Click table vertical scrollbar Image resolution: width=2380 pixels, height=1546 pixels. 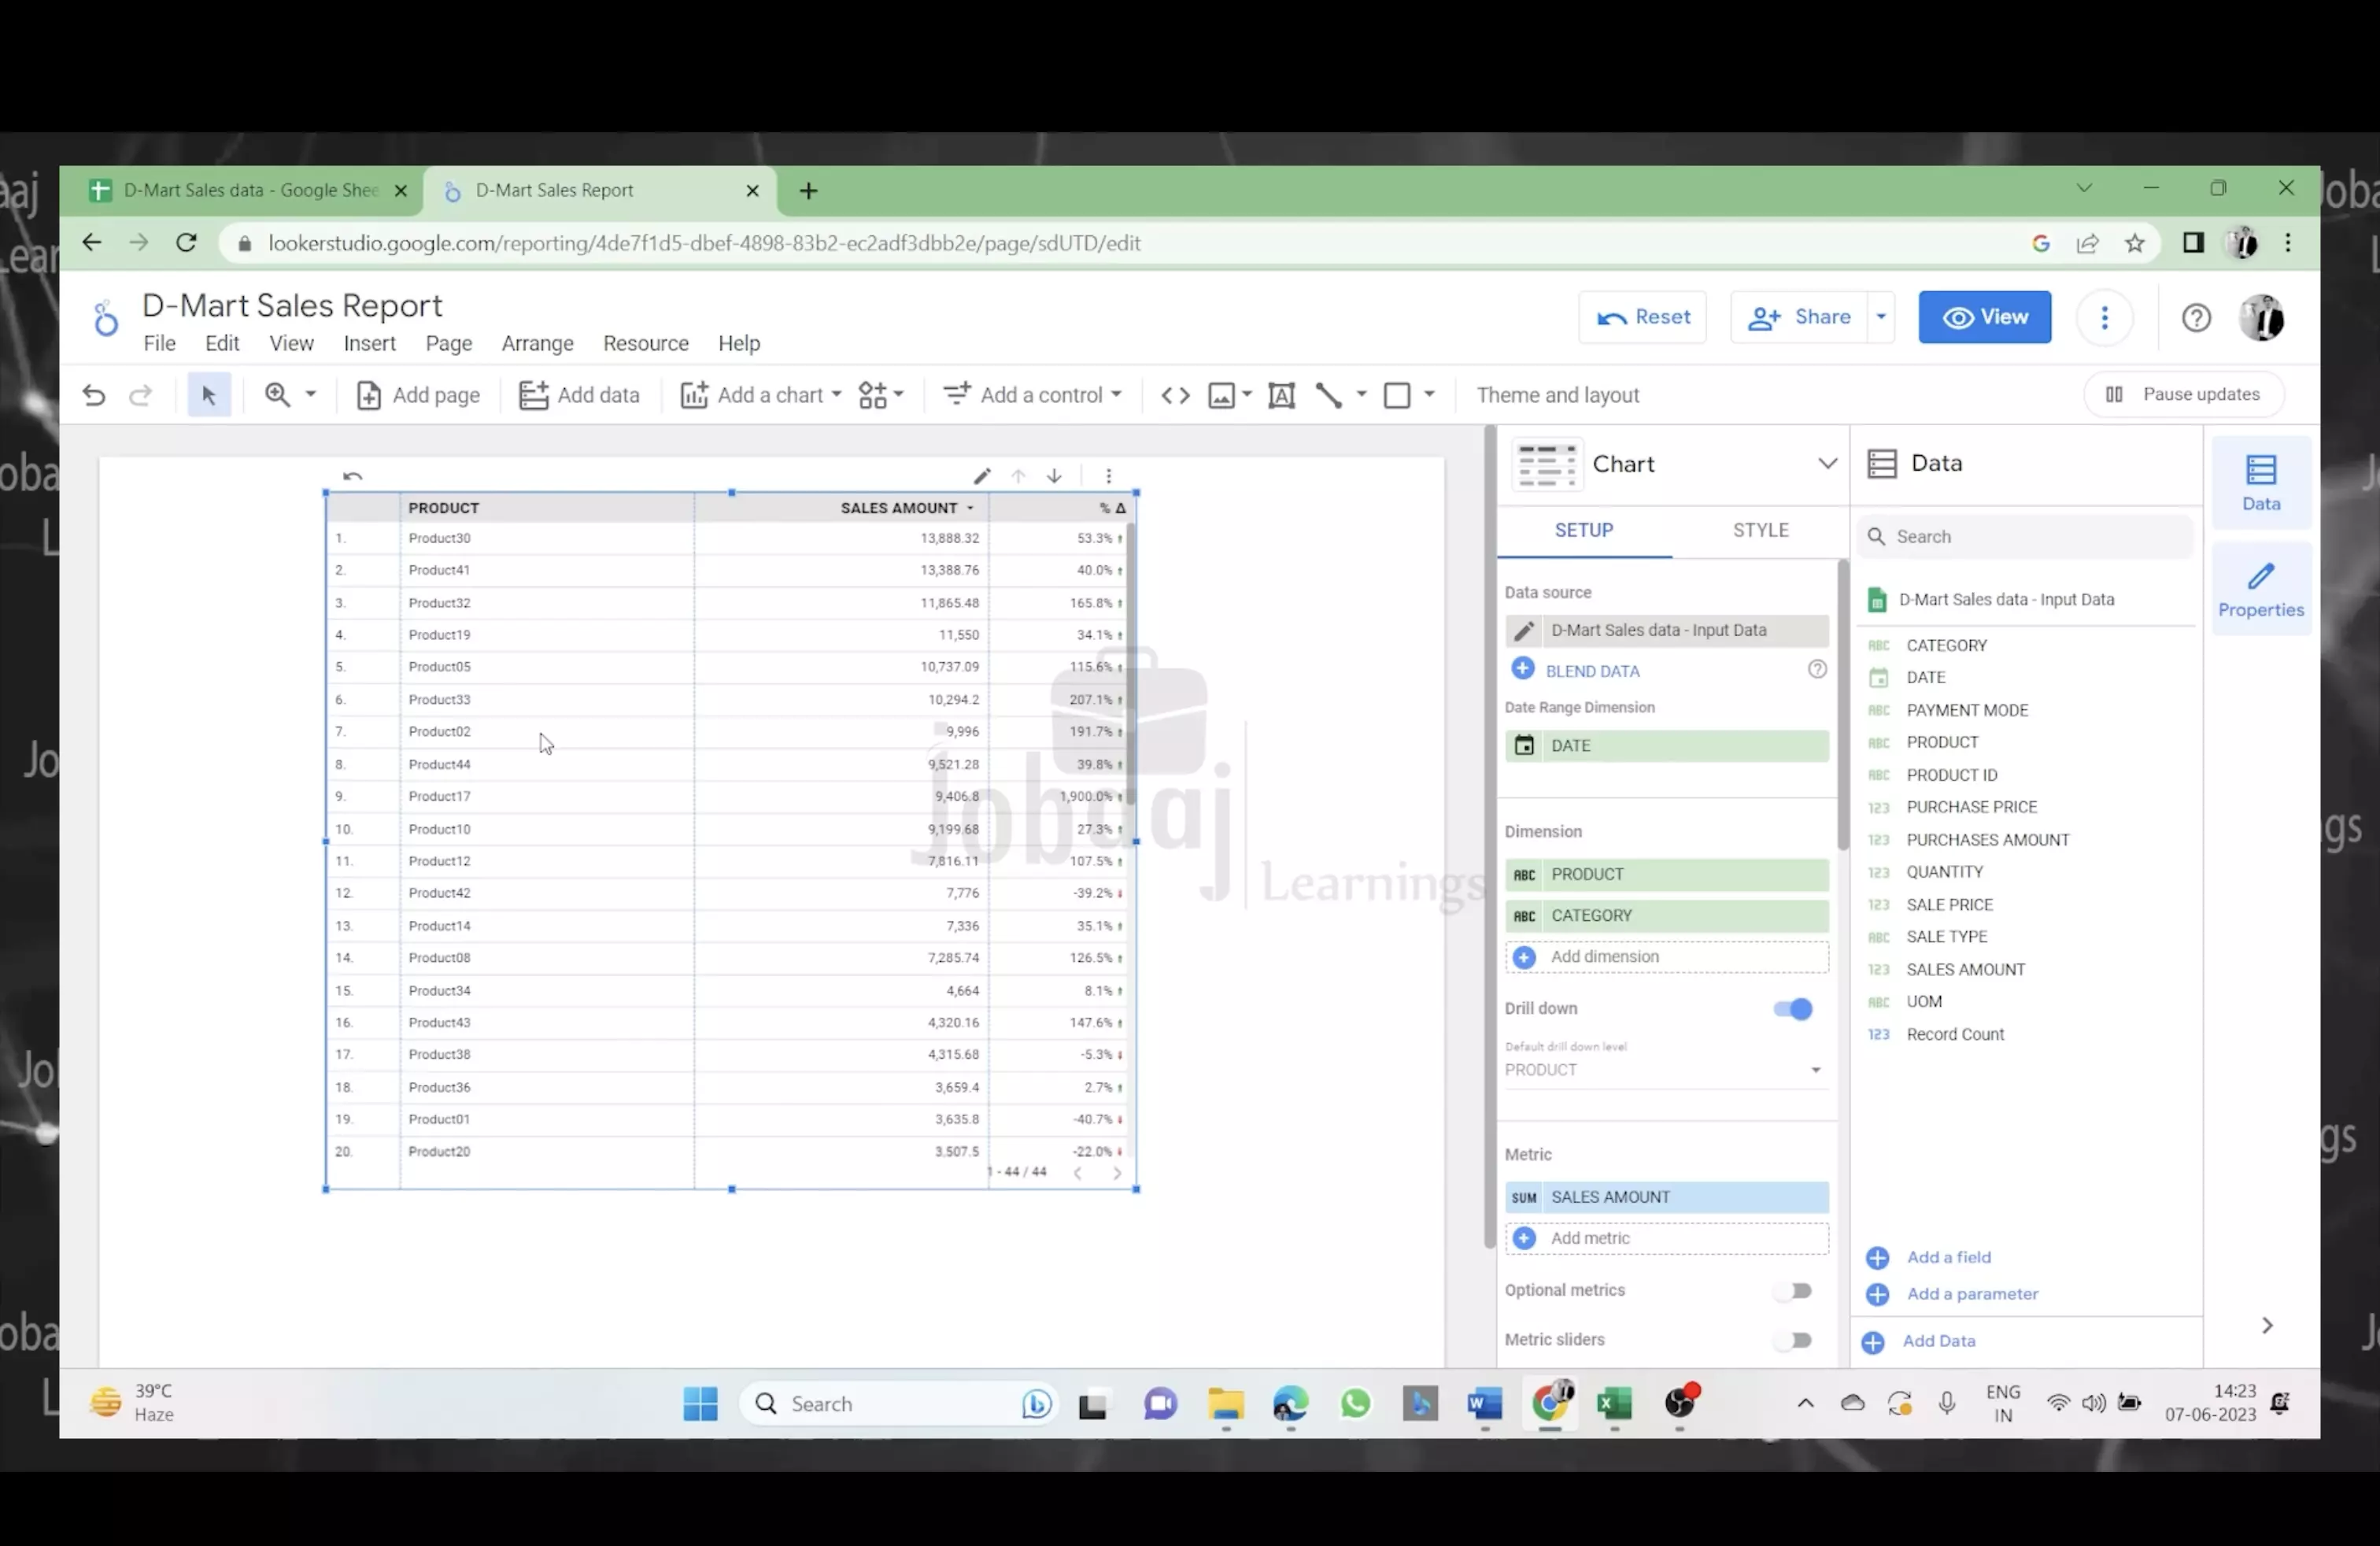(1131, 665)
